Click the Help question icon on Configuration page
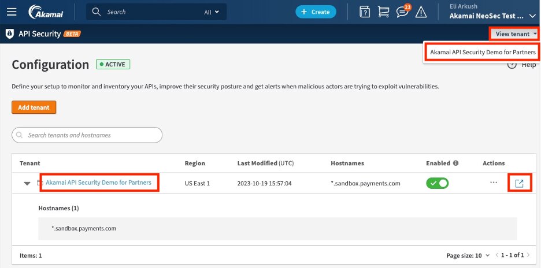The image size is (541, 268). click(x=512, y=65)
